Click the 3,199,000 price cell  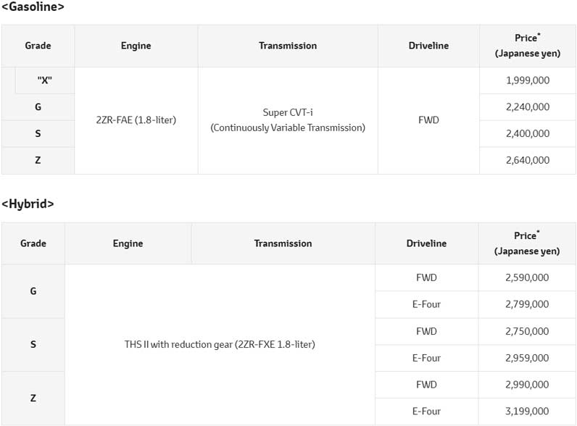pyautogui.click(x=526, y=412)
